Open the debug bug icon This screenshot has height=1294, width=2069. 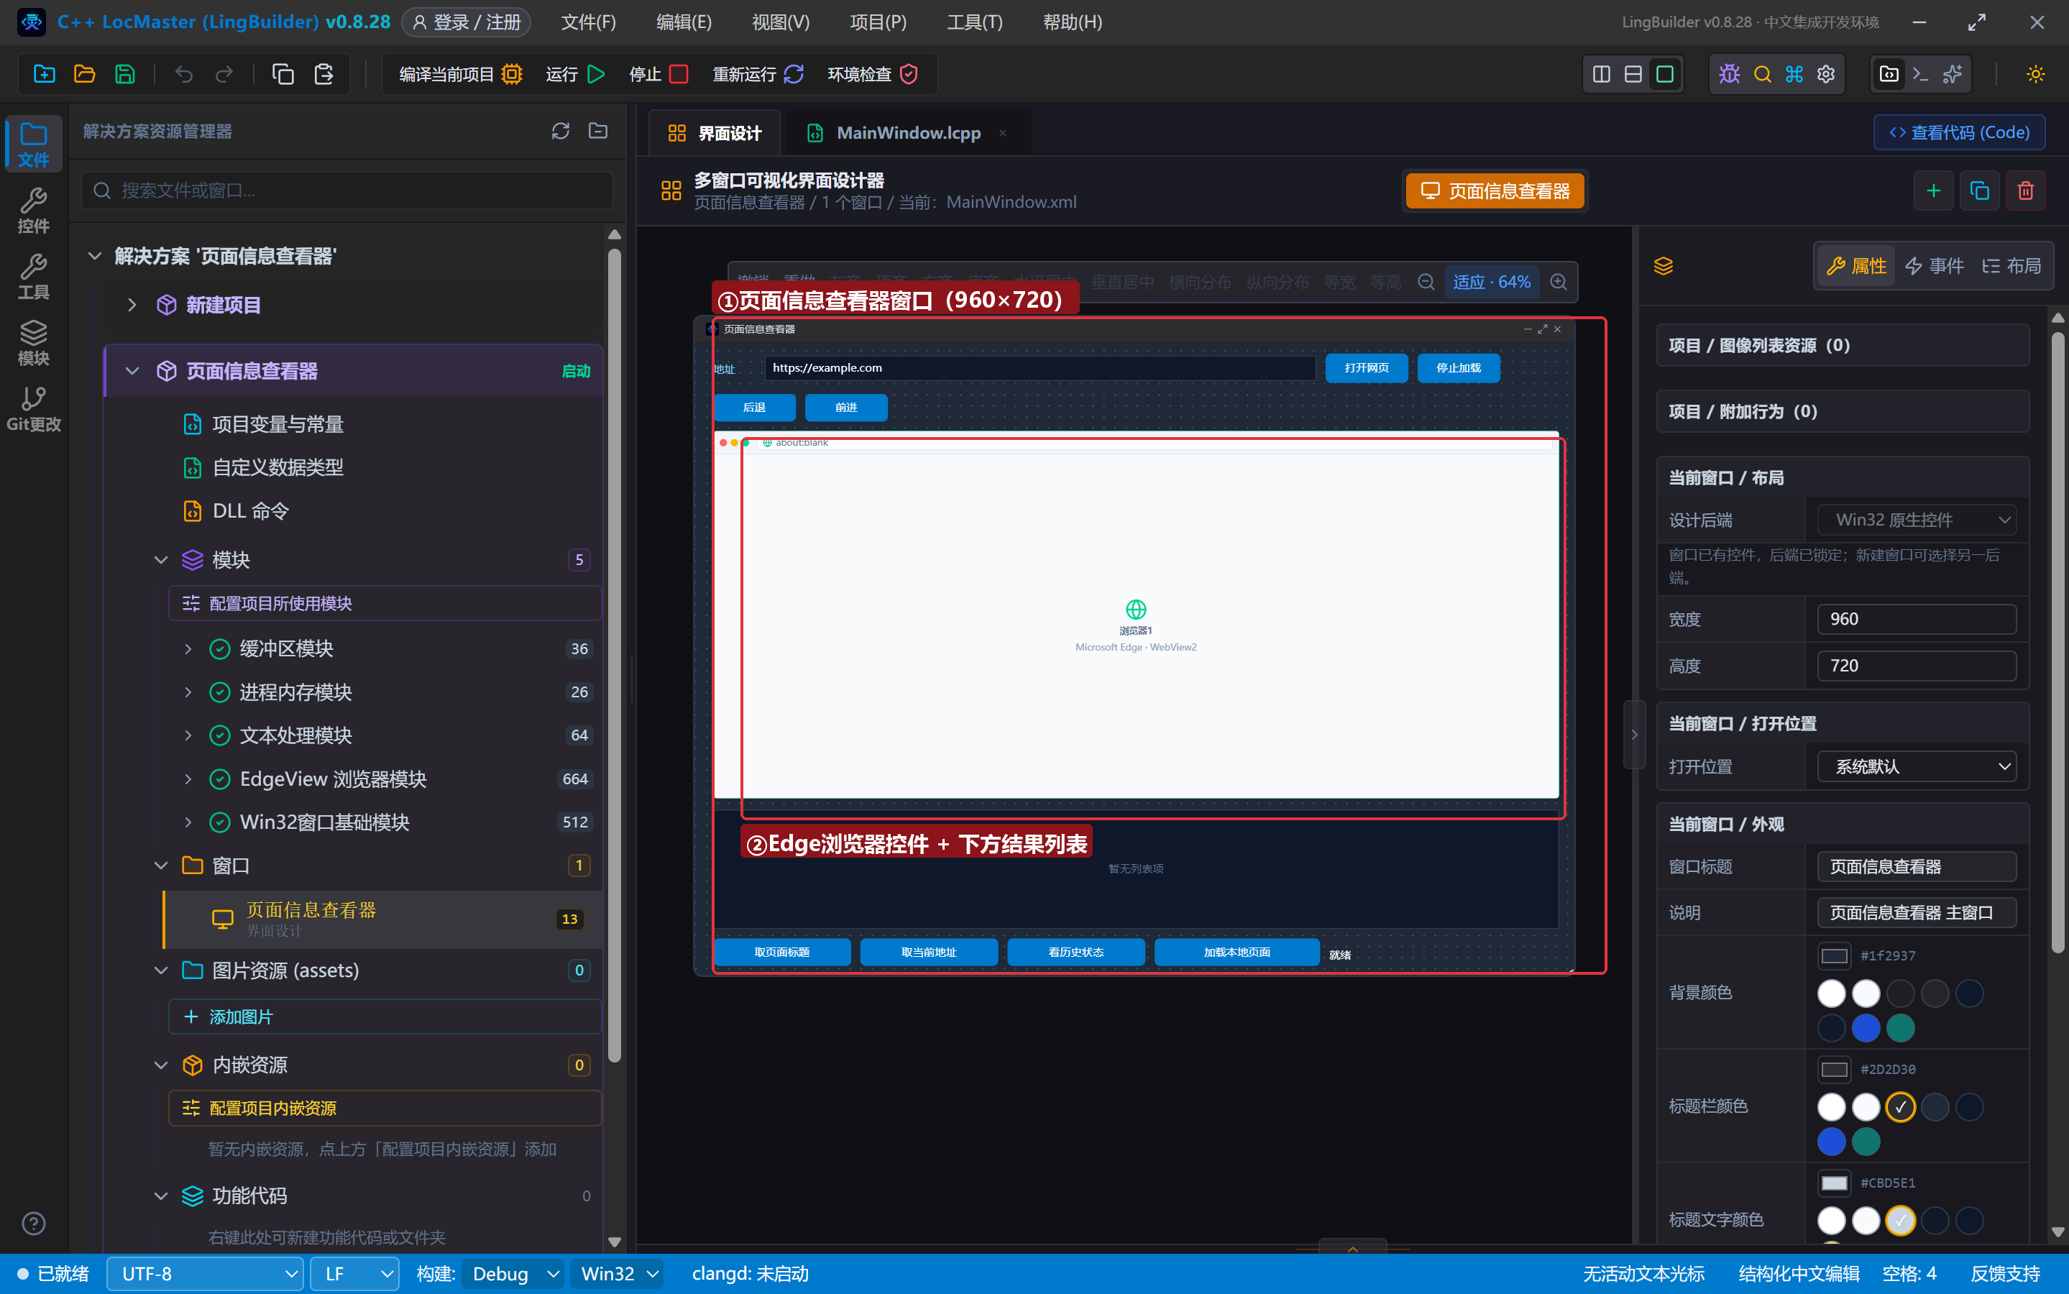[x=1729, y=75]
